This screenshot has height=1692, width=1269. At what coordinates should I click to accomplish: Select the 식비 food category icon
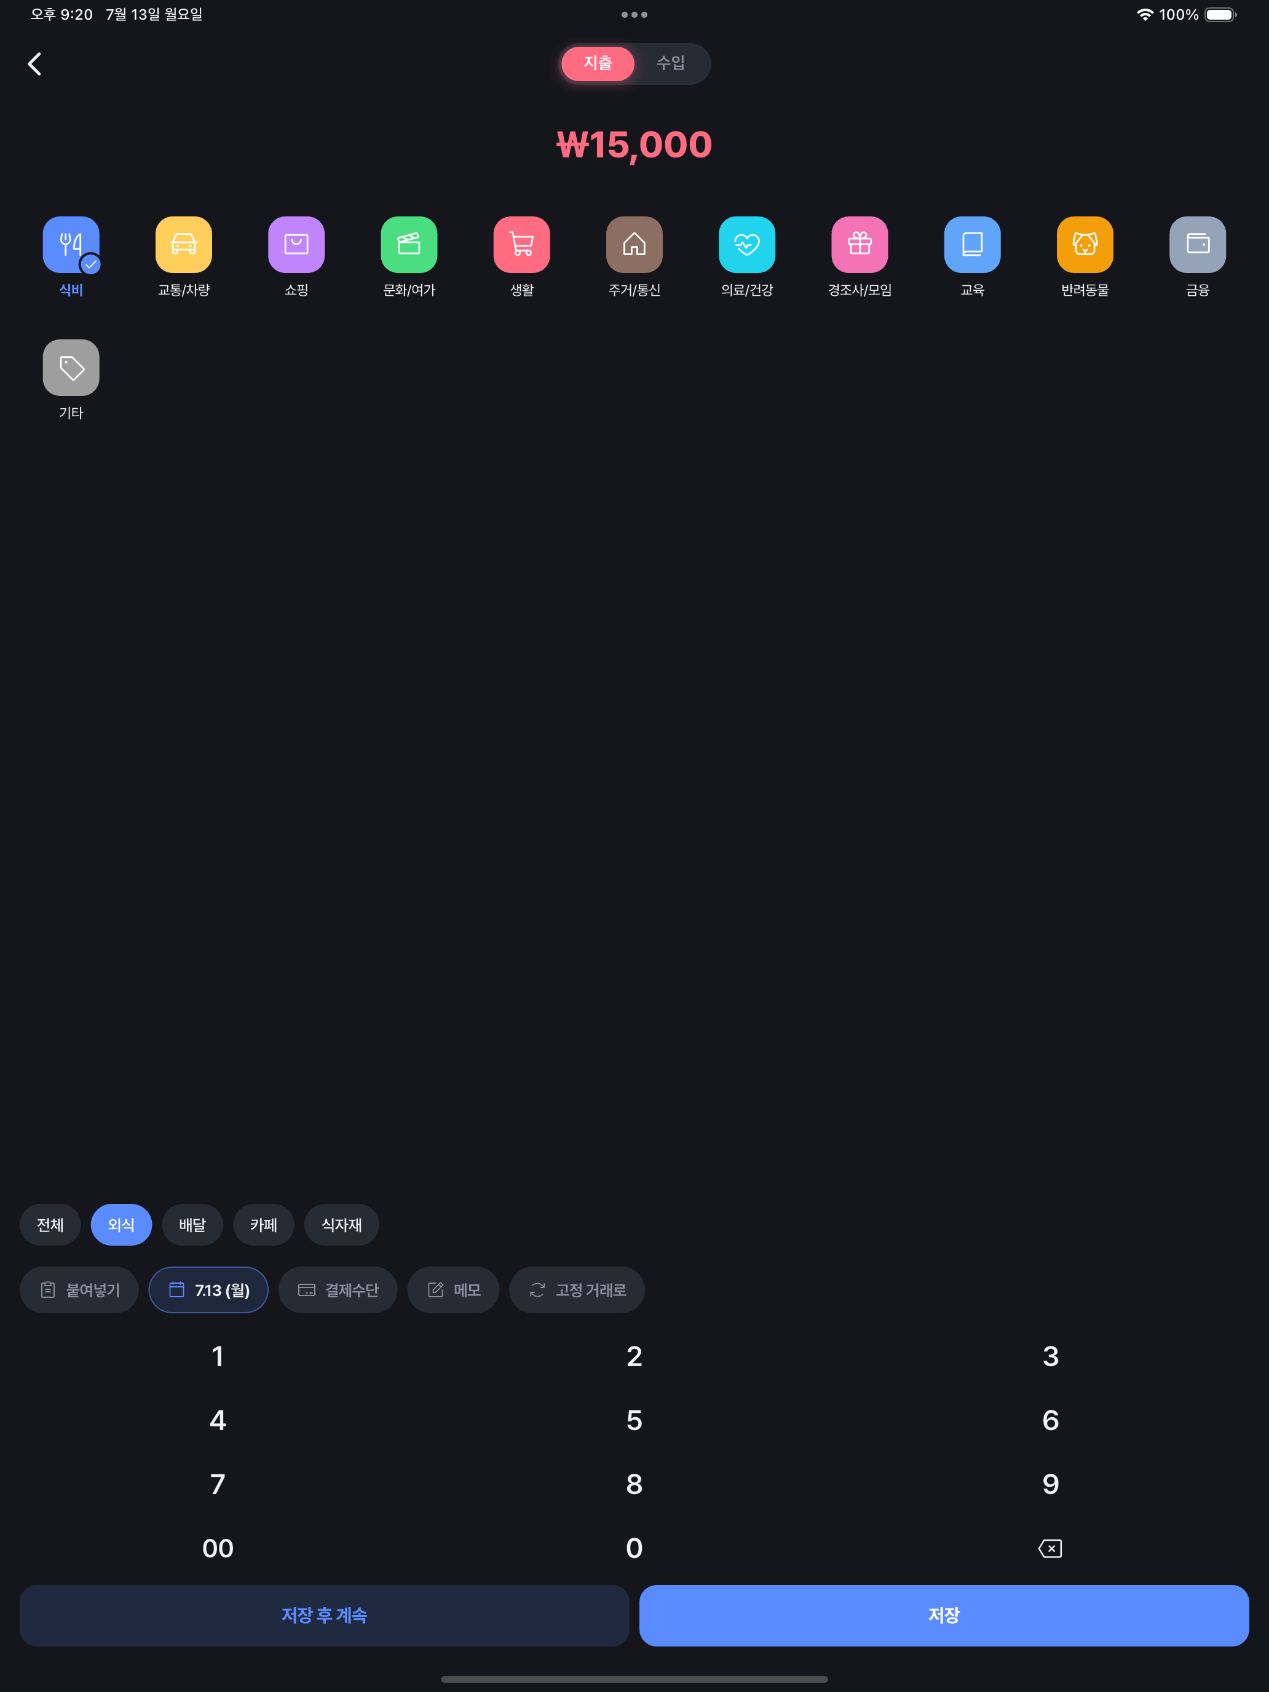(71, 245)
